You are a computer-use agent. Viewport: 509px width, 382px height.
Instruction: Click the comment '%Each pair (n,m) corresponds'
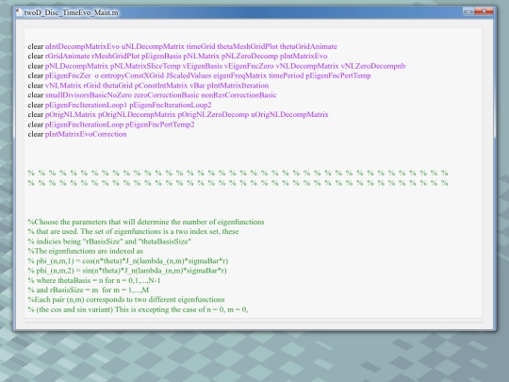click(126, 300)
